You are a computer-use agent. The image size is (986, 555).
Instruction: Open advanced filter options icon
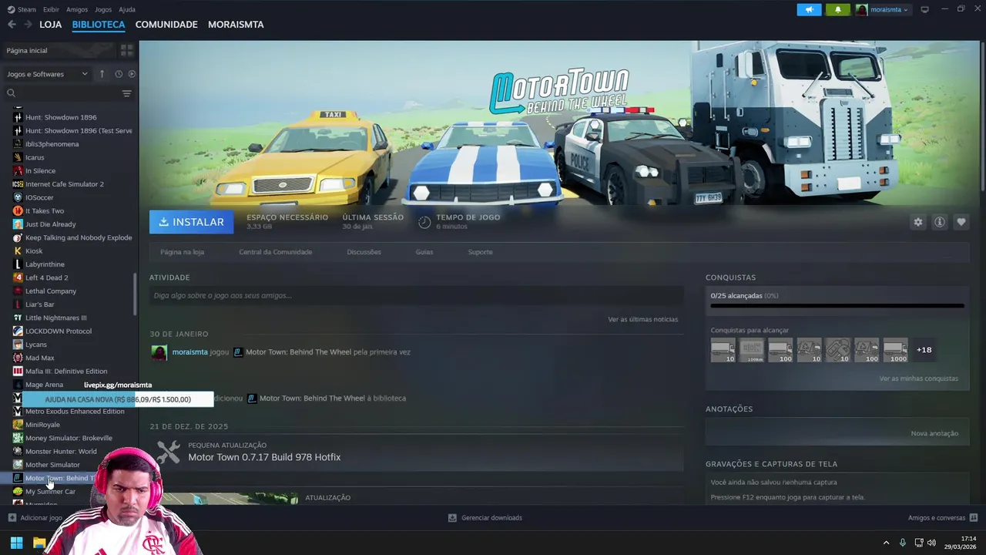pos(126,93)
